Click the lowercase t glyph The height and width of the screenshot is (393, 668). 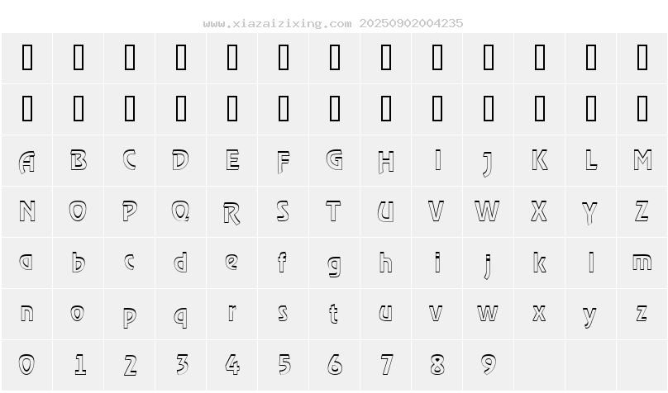click(x=333, y=314)
